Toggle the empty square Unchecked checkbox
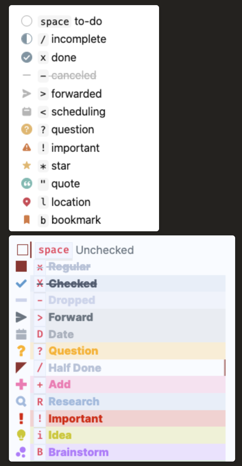242x466 pixels. [22, 250]
